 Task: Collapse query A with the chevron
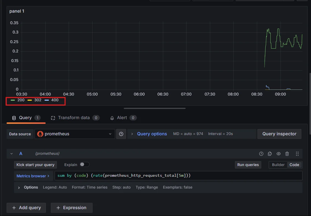tap(12, 154)
